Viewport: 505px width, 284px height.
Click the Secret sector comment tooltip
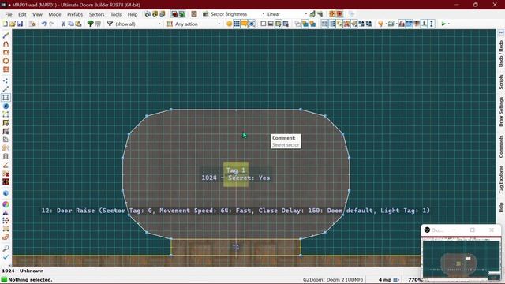pos(286,141)
